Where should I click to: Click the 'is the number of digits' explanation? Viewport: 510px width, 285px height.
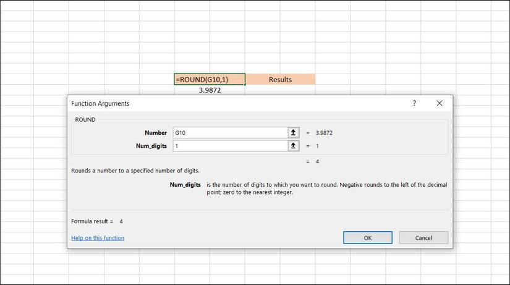327,189
